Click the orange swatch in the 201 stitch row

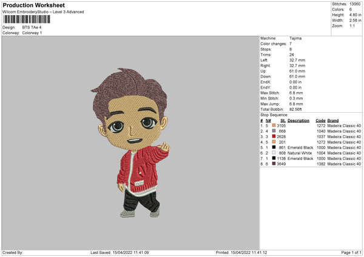(274, 142)
